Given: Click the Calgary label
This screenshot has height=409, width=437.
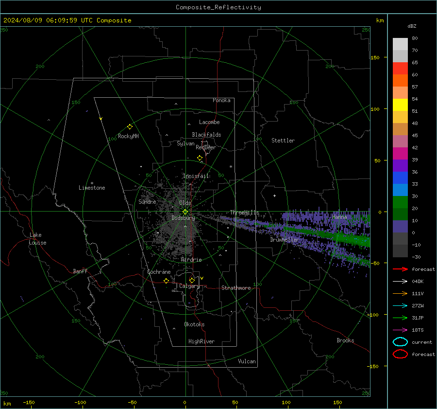Looking at the screenshot, I should pos(189,286).
